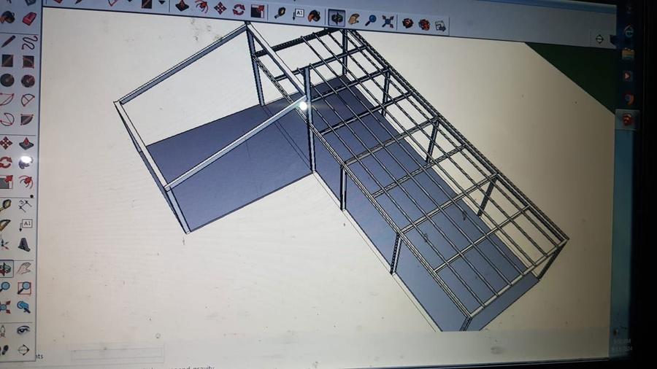The width and height of the screenshot is (657, 369).
Task: Select the Text label tool in left toolbar
Action: [25, 225]
